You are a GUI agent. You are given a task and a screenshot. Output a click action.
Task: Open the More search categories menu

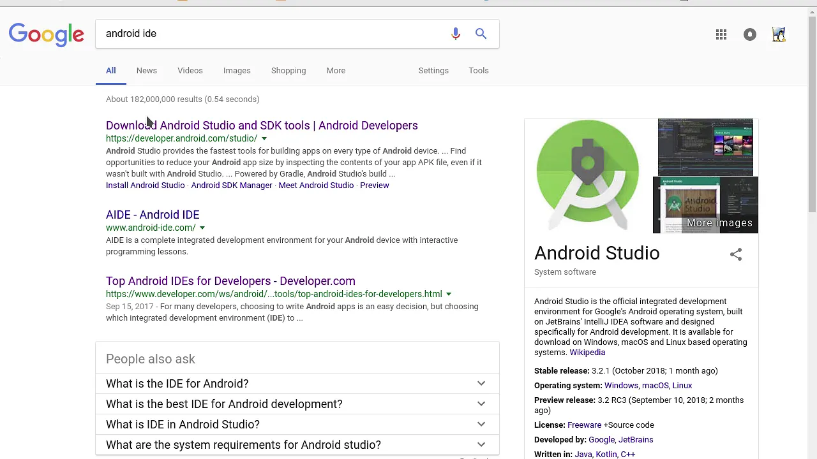coord(336,71)
